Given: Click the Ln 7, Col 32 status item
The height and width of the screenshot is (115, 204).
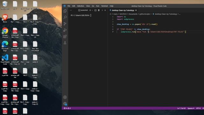Looking at the screenshot, I should pyautogui.click(x=181, y=108).
